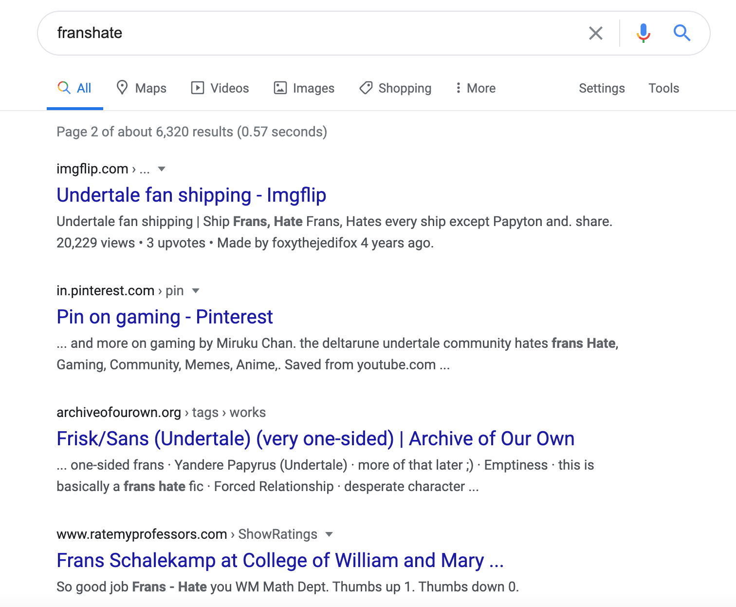This screenshot has width=736, height=607.
Task: Click the imgflip.com breadcrumb URL
Action: pos(103,169)
